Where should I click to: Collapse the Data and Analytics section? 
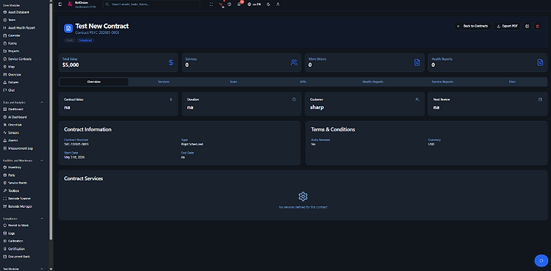[x=42, y=102]
